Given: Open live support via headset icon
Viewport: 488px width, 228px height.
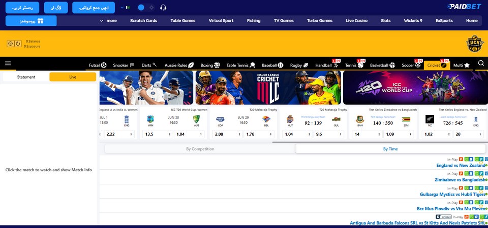Looking at the screenshot, I should click(163, 8).
